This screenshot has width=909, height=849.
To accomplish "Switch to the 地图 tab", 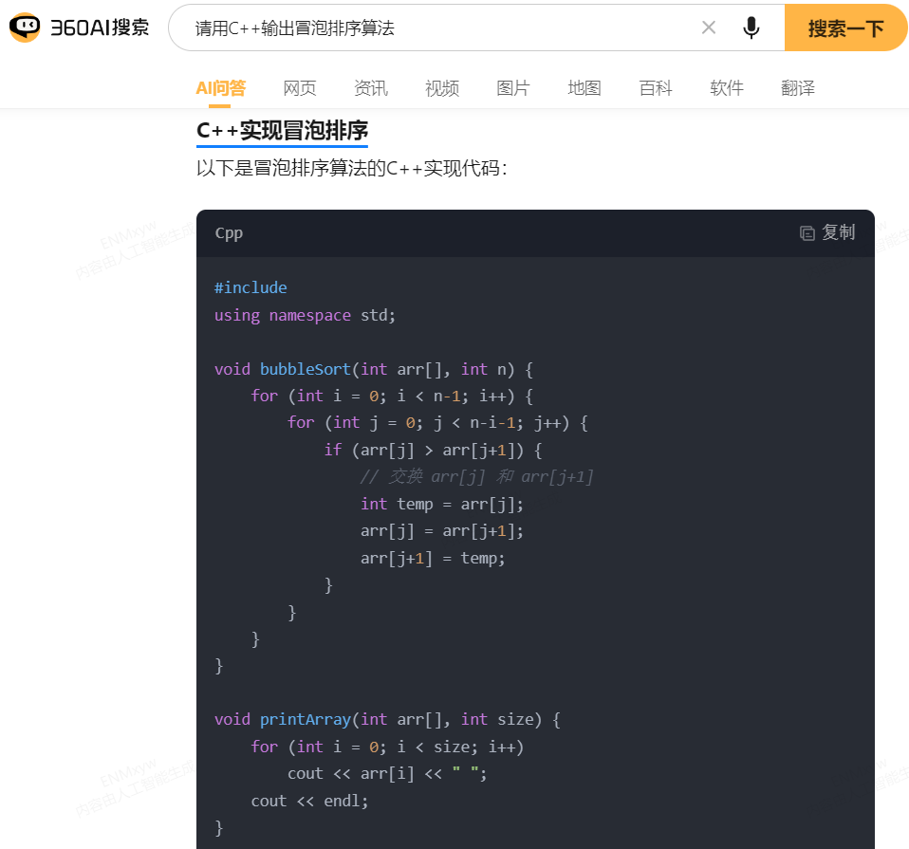I will (x=584, y=88).
